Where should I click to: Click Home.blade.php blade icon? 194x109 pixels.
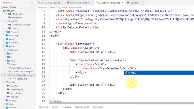pos(9,79)
